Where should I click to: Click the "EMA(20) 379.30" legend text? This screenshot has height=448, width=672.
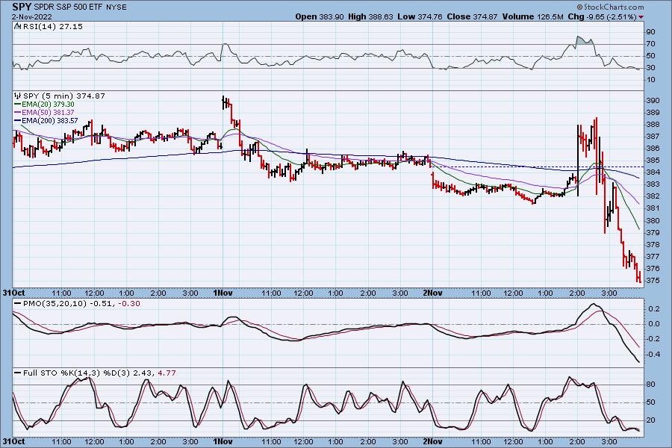point(48,105)
